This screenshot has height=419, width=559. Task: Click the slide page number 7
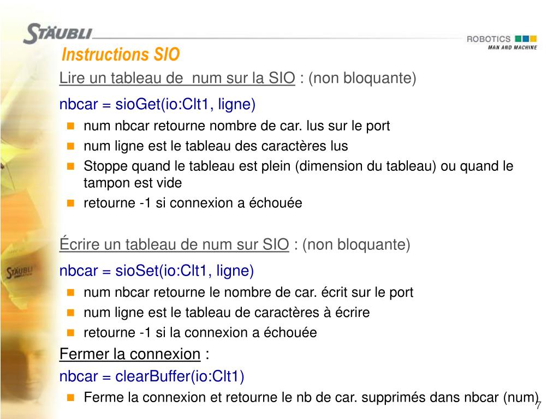click(538, 405)
